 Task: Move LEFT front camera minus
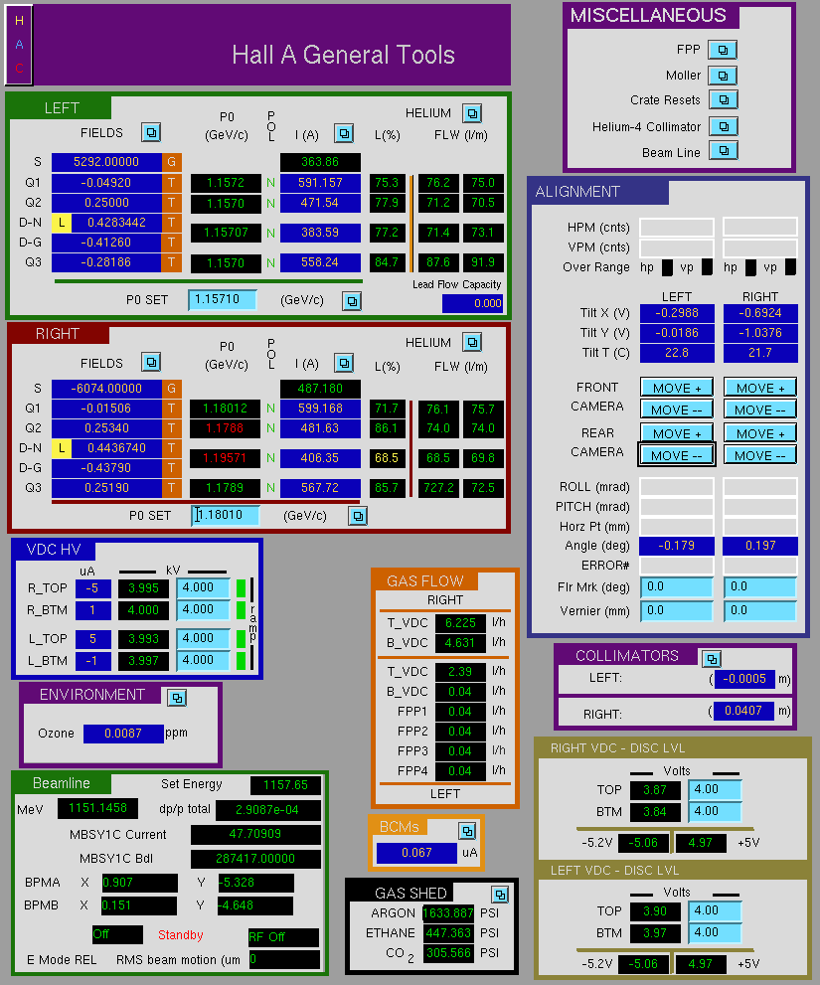(x=676, y=410)
